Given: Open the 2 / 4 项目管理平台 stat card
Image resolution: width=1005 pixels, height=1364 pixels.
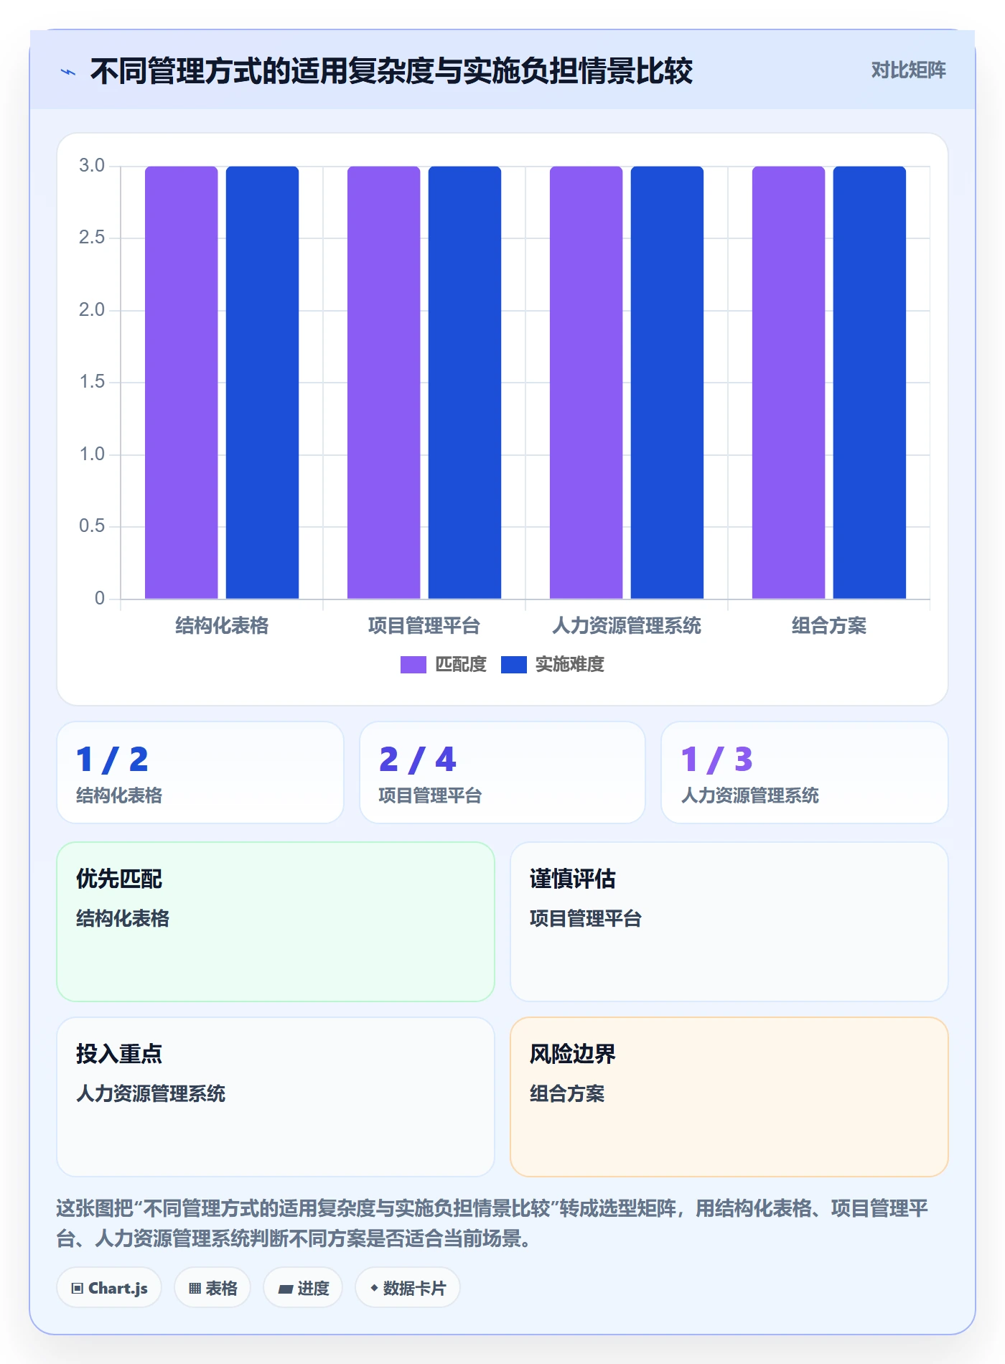Looking at the screenshot, I should point(502,772).
